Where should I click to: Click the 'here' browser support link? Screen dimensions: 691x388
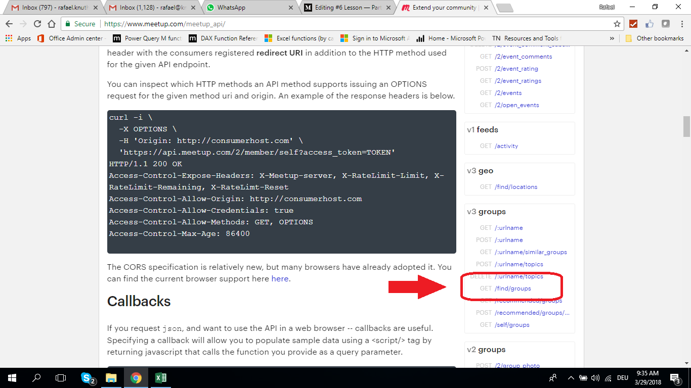280,278
